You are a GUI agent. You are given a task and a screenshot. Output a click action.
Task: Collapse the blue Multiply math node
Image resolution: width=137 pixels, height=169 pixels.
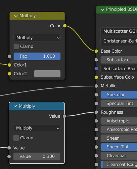pyautogui.click(x=15, y=106)
